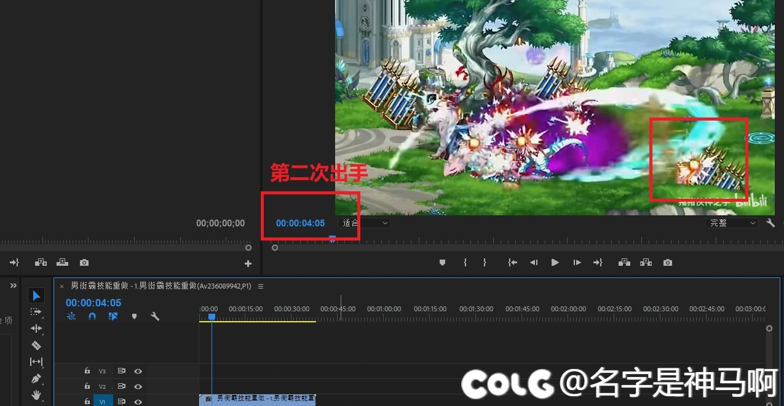The image size is (784, 406).
Task: Step back one frame
Action: (534, 263)
